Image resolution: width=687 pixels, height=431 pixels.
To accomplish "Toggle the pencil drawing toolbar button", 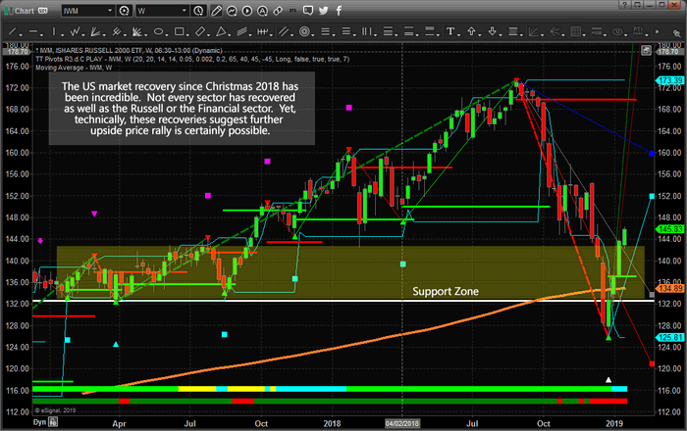I will point(216,11).
